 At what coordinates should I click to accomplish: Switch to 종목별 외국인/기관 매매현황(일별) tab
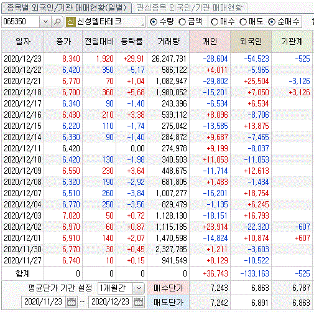click(x=67, y=8)
